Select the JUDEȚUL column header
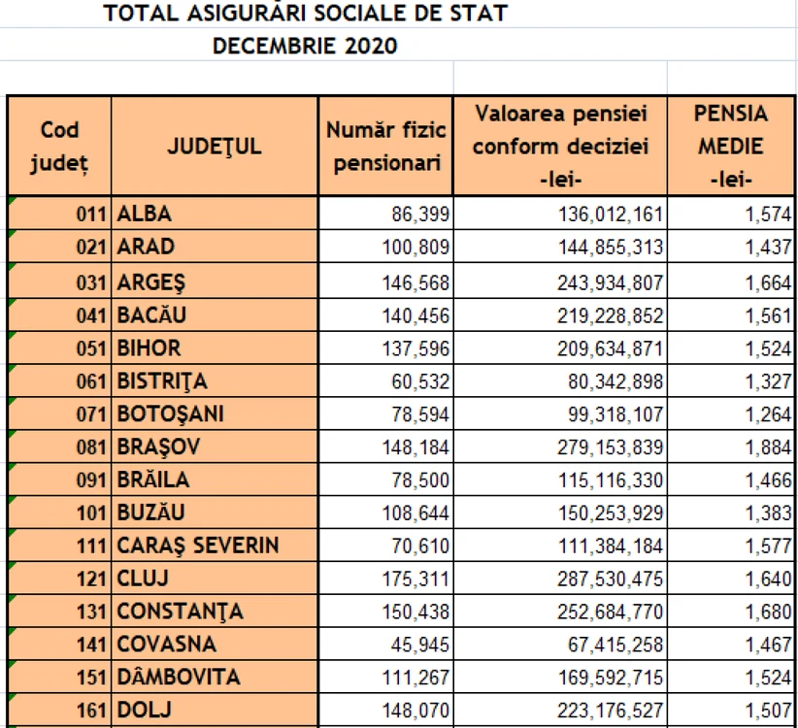The image size is (798, 728). click(215, 146)
